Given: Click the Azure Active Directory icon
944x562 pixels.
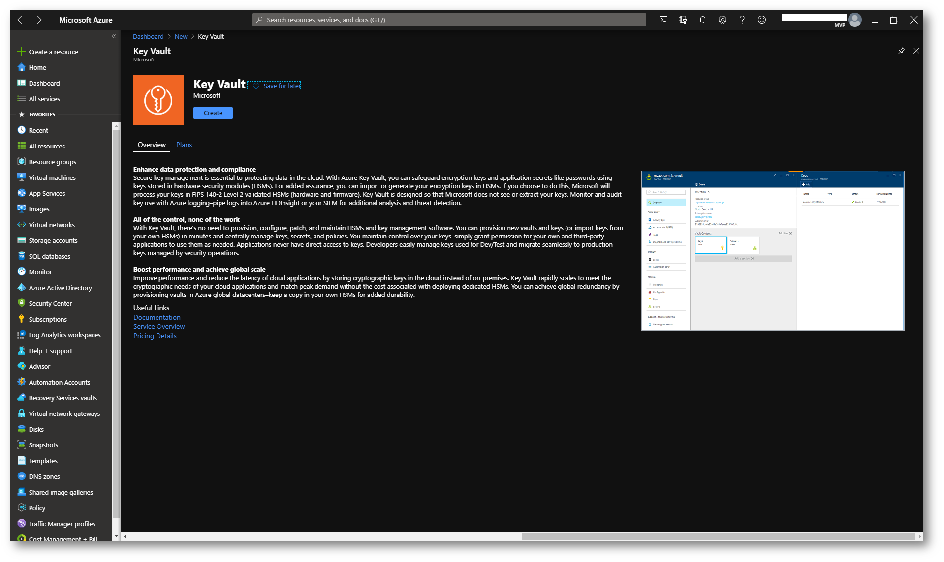Looking at the screenshot, I should pos(21,288).
